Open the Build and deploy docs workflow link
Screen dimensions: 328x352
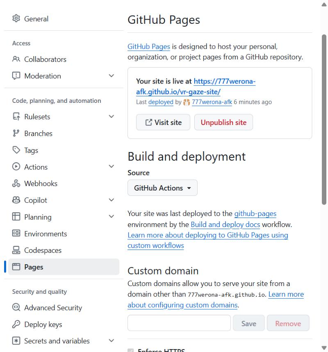pos(225,225)
